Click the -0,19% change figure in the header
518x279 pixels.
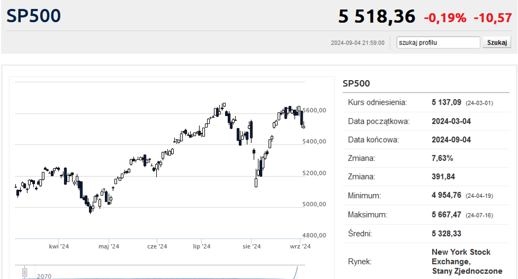point(445,17)
